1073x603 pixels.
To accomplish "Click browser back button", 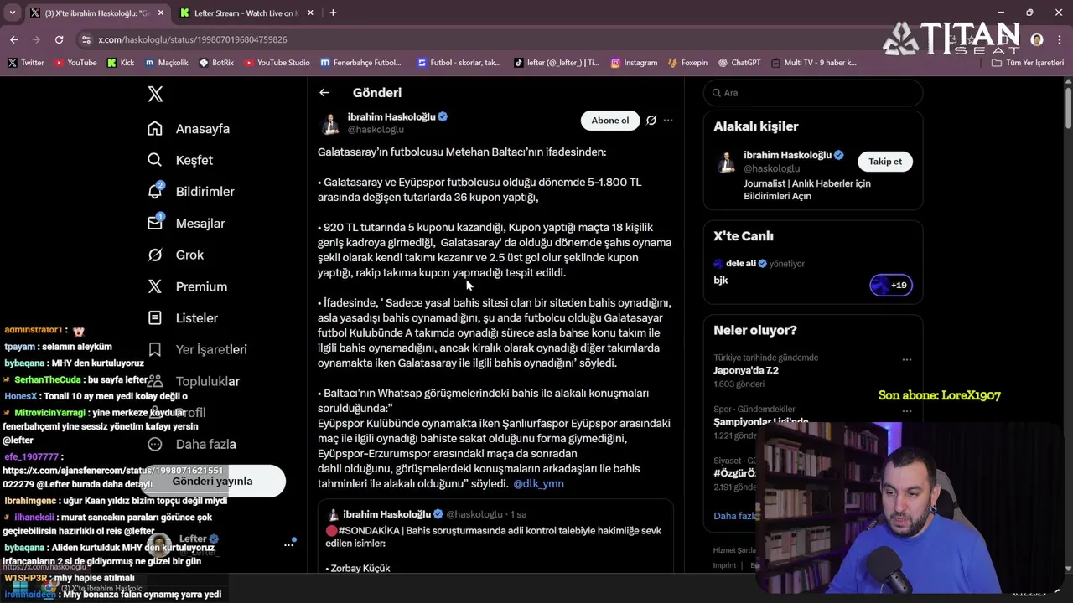I will tap(14, 39).
